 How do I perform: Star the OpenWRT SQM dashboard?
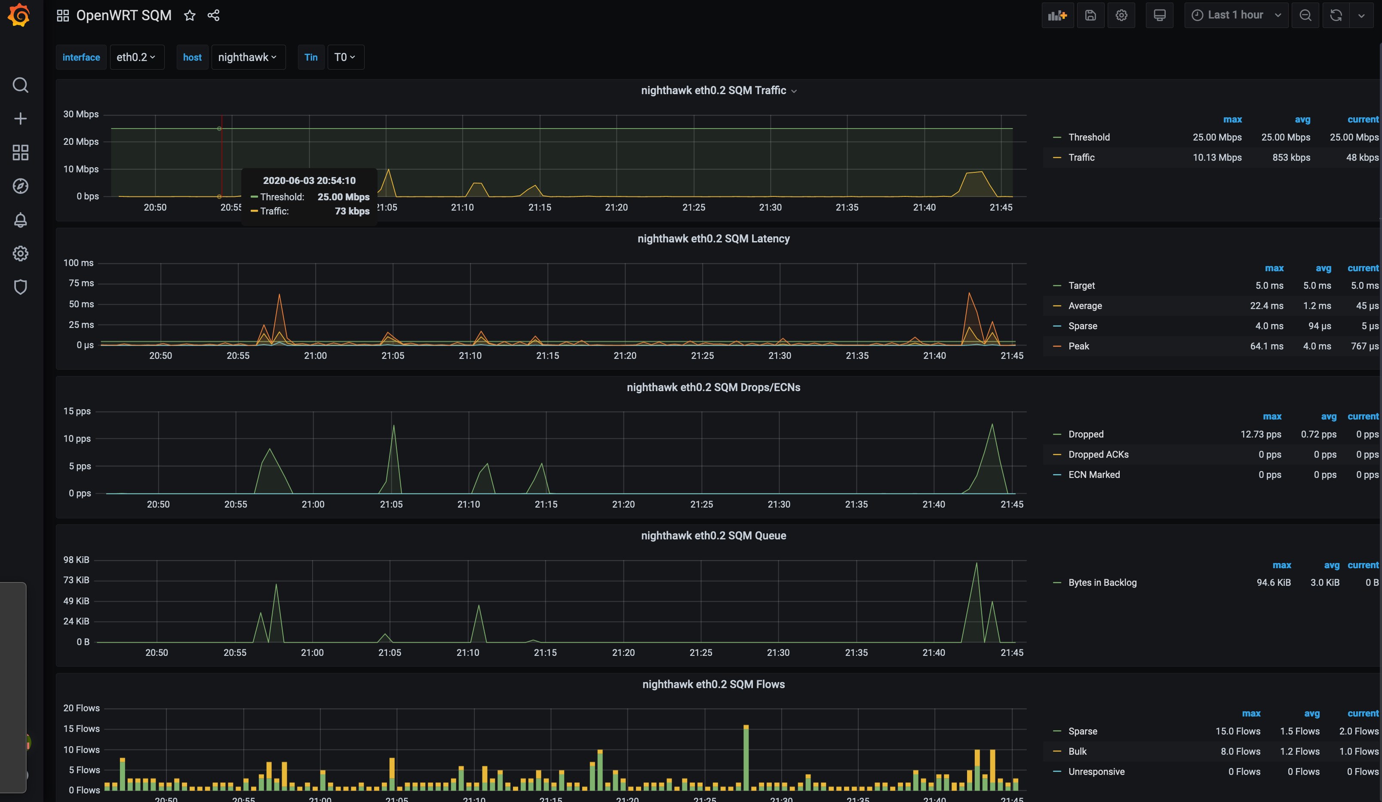[190, 15]
